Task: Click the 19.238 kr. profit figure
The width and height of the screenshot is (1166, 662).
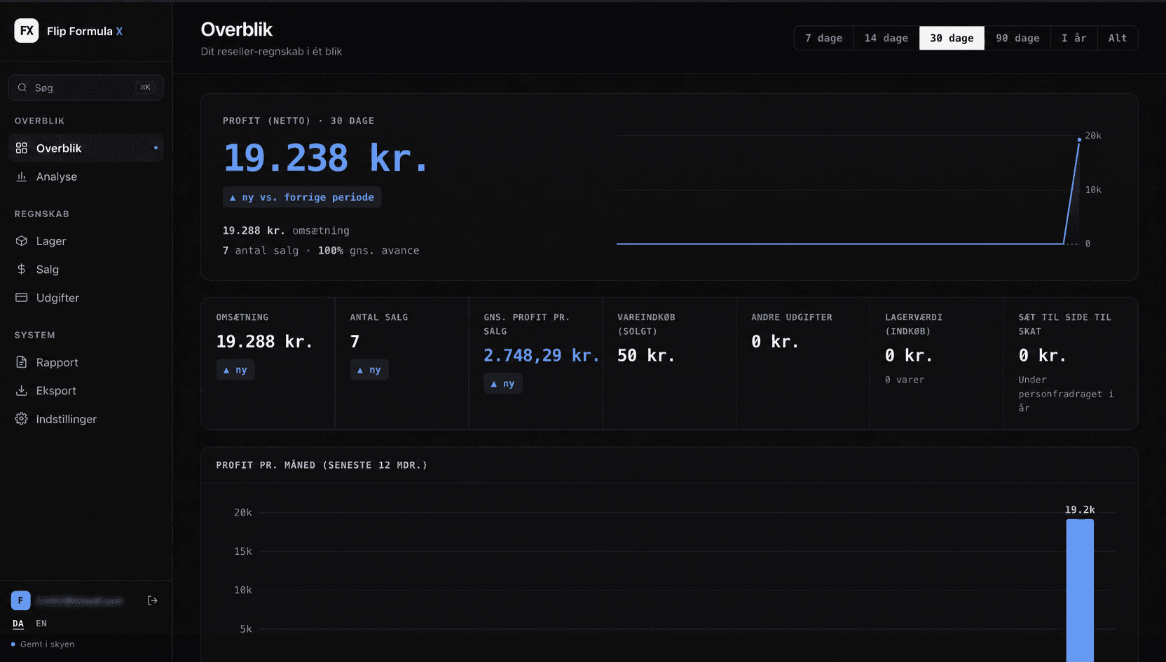Action: coord(325,158)
